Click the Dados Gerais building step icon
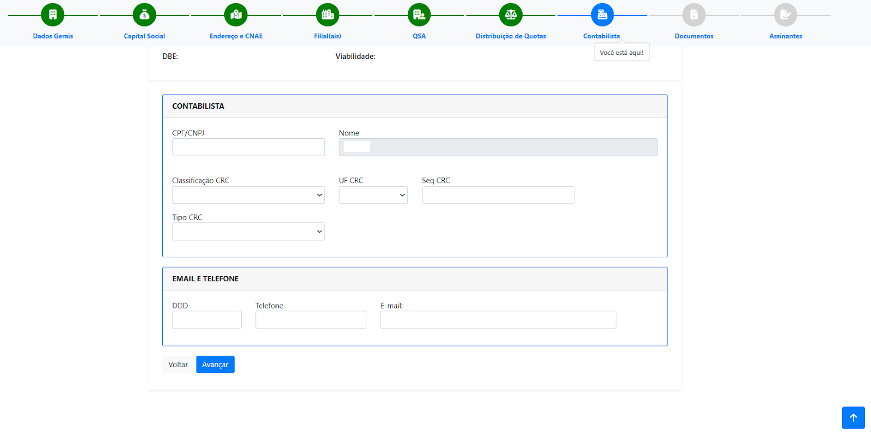This screenshot has height=433, width=871. [x=53, y=15]
